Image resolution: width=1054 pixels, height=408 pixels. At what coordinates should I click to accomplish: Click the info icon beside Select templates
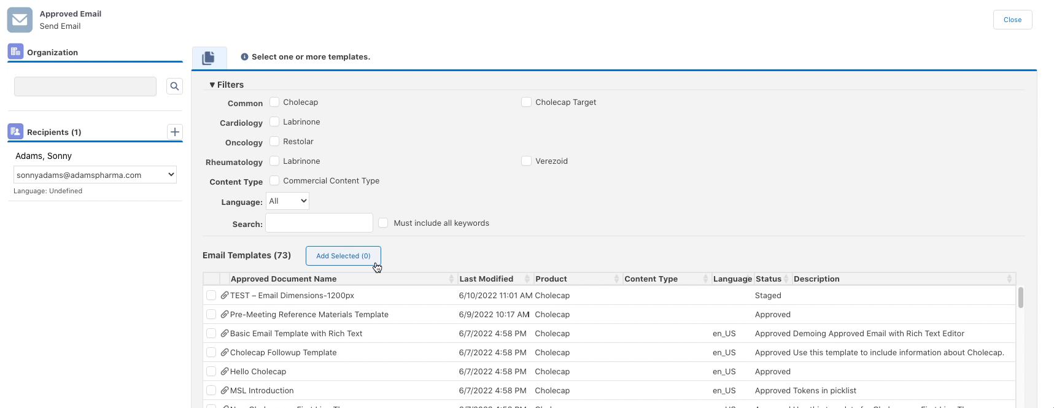coord(244,57)
